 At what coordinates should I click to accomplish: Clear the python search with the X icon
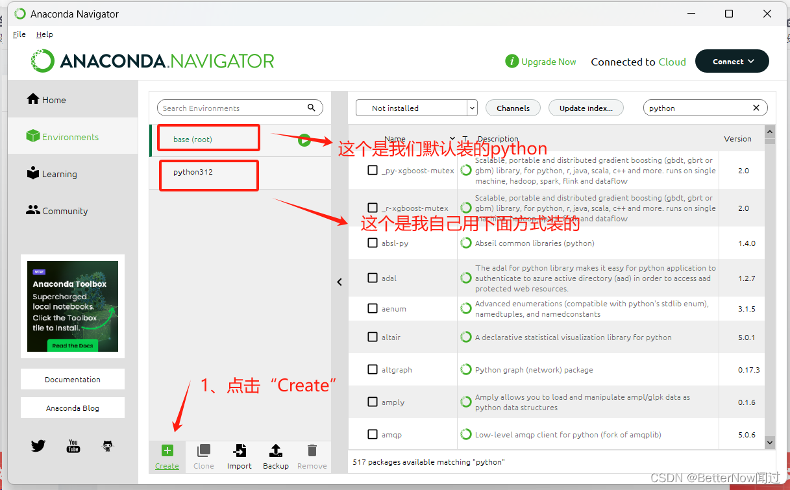756,108
